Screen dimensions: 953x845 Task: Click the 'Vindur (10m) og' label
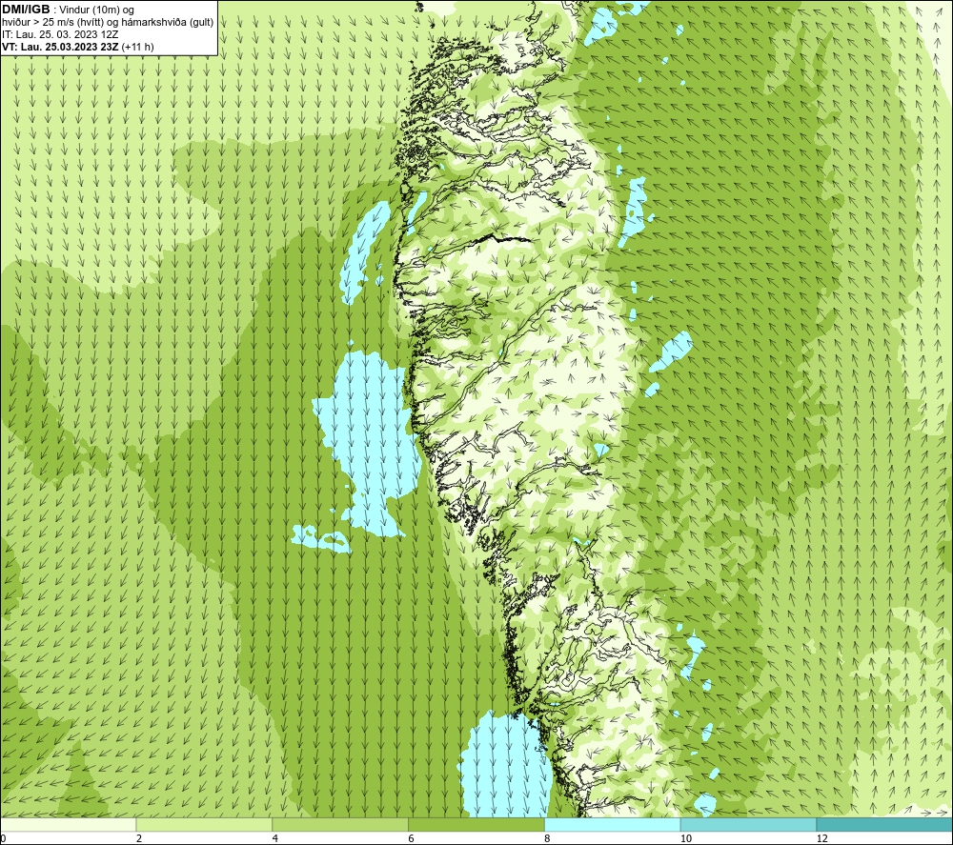(96, 10)
